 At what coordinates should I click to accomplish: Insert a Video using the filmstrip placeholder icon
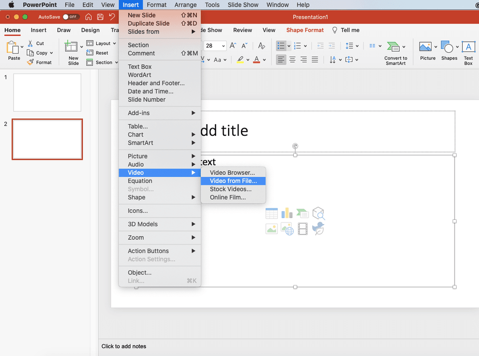[302, 229]
